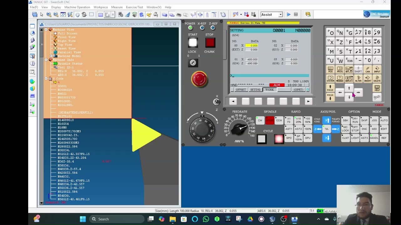Click the spindle CW button
Image resolution: width=401 pixels, height=225 pixels.
pyautogui.click(x=260, y=120)
